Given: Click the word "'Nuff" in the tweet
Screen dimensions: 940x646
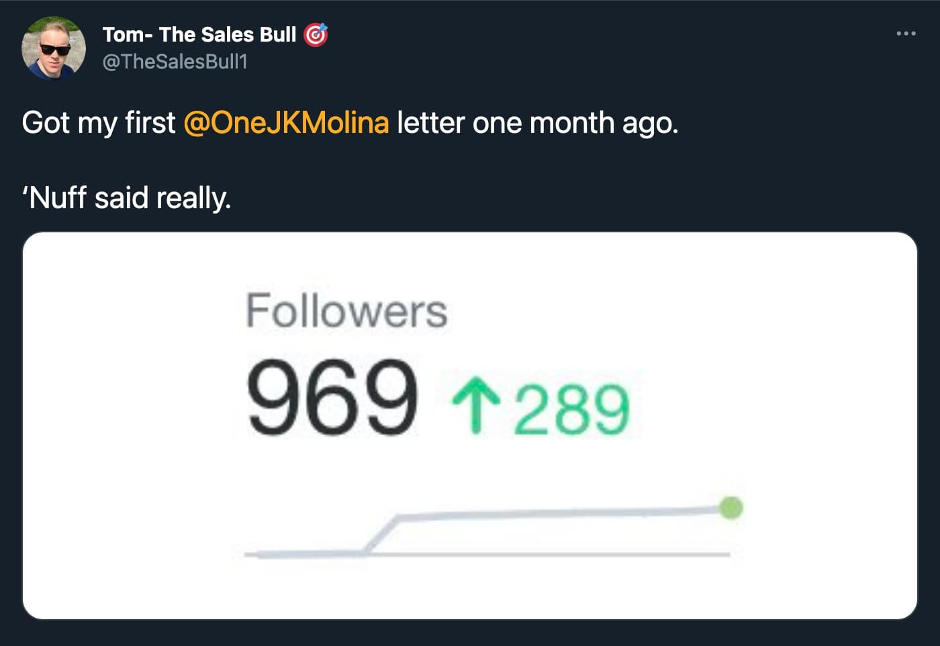Looking at the screenshot, I should click(x=54, y=198).
